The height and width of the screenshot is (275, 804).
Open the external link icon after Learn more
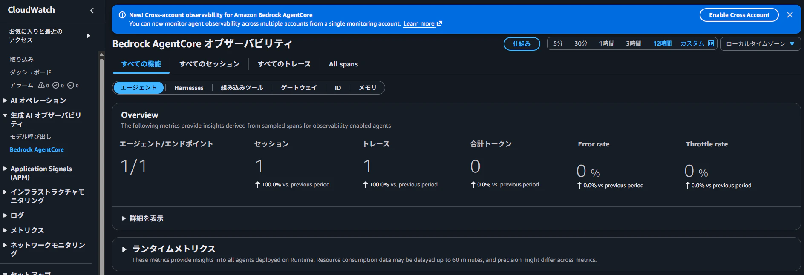point(439,23)
